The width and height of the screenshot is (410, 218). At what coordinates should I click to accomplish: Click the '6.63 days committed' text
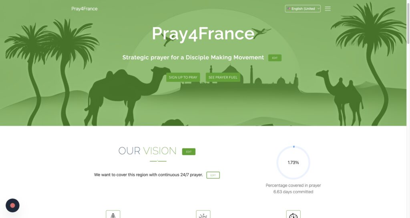pos(293,192)
